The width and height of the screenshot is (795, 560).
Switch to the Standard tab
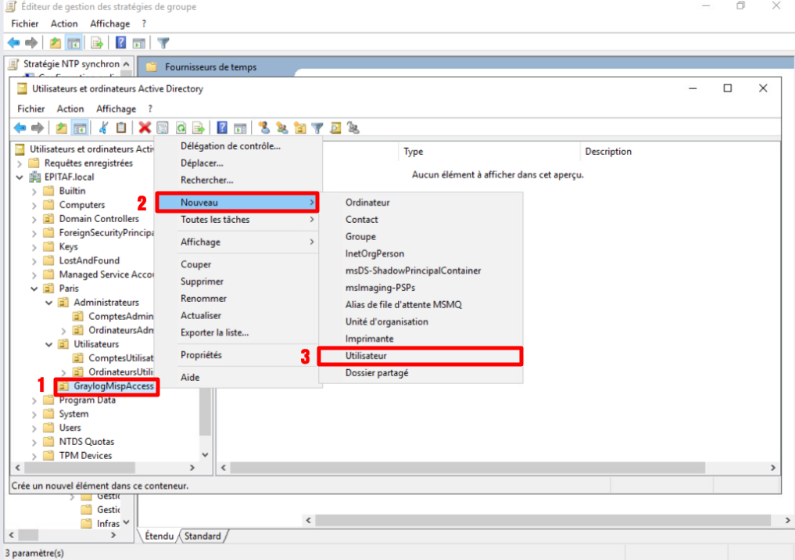point(202,537)
